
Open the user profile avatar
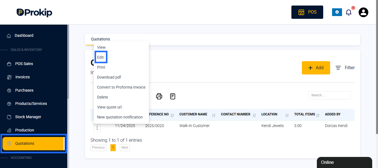[x=363, y=12]
